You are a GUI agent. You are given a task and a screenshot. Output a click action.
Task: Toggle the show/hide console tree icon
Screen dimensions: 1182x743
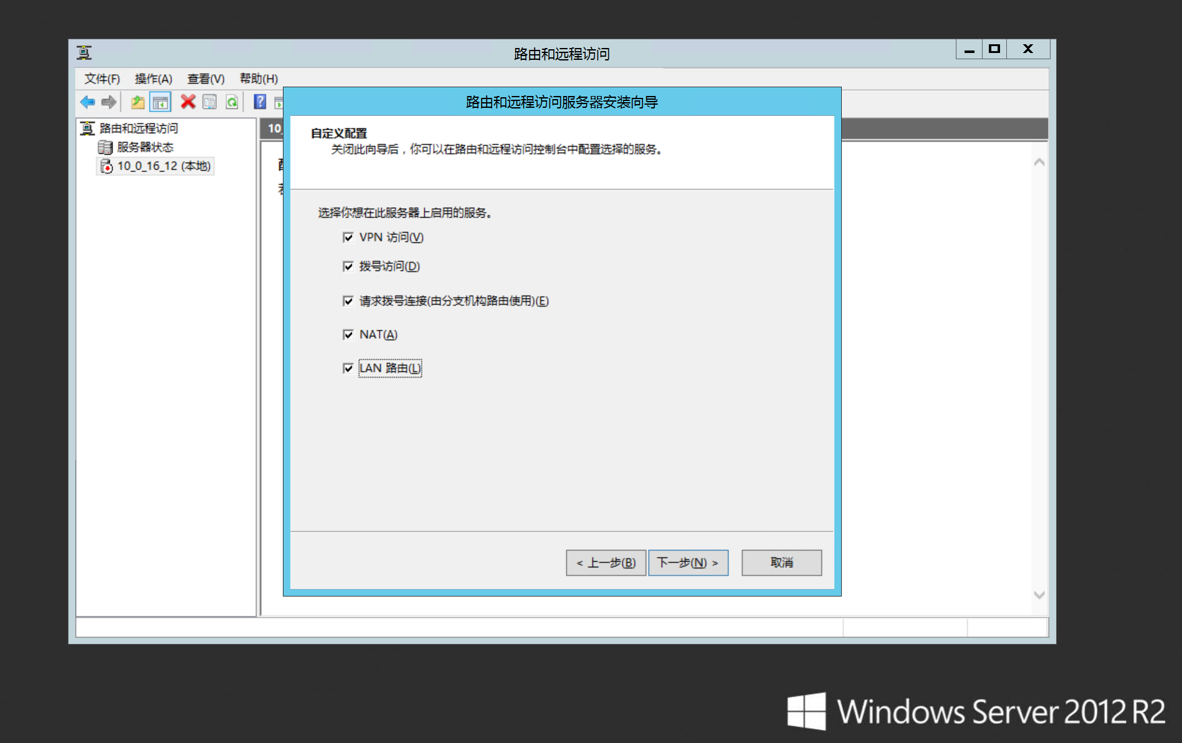click(x=160, y=102)
